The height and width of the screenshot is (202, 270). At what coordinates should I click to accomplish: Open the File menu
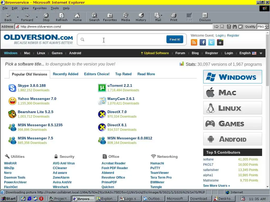click(x=5, y=8)
